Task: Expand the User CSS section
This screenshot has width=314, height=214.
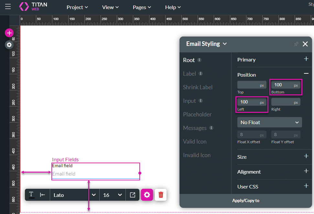Action: point(306,186)
